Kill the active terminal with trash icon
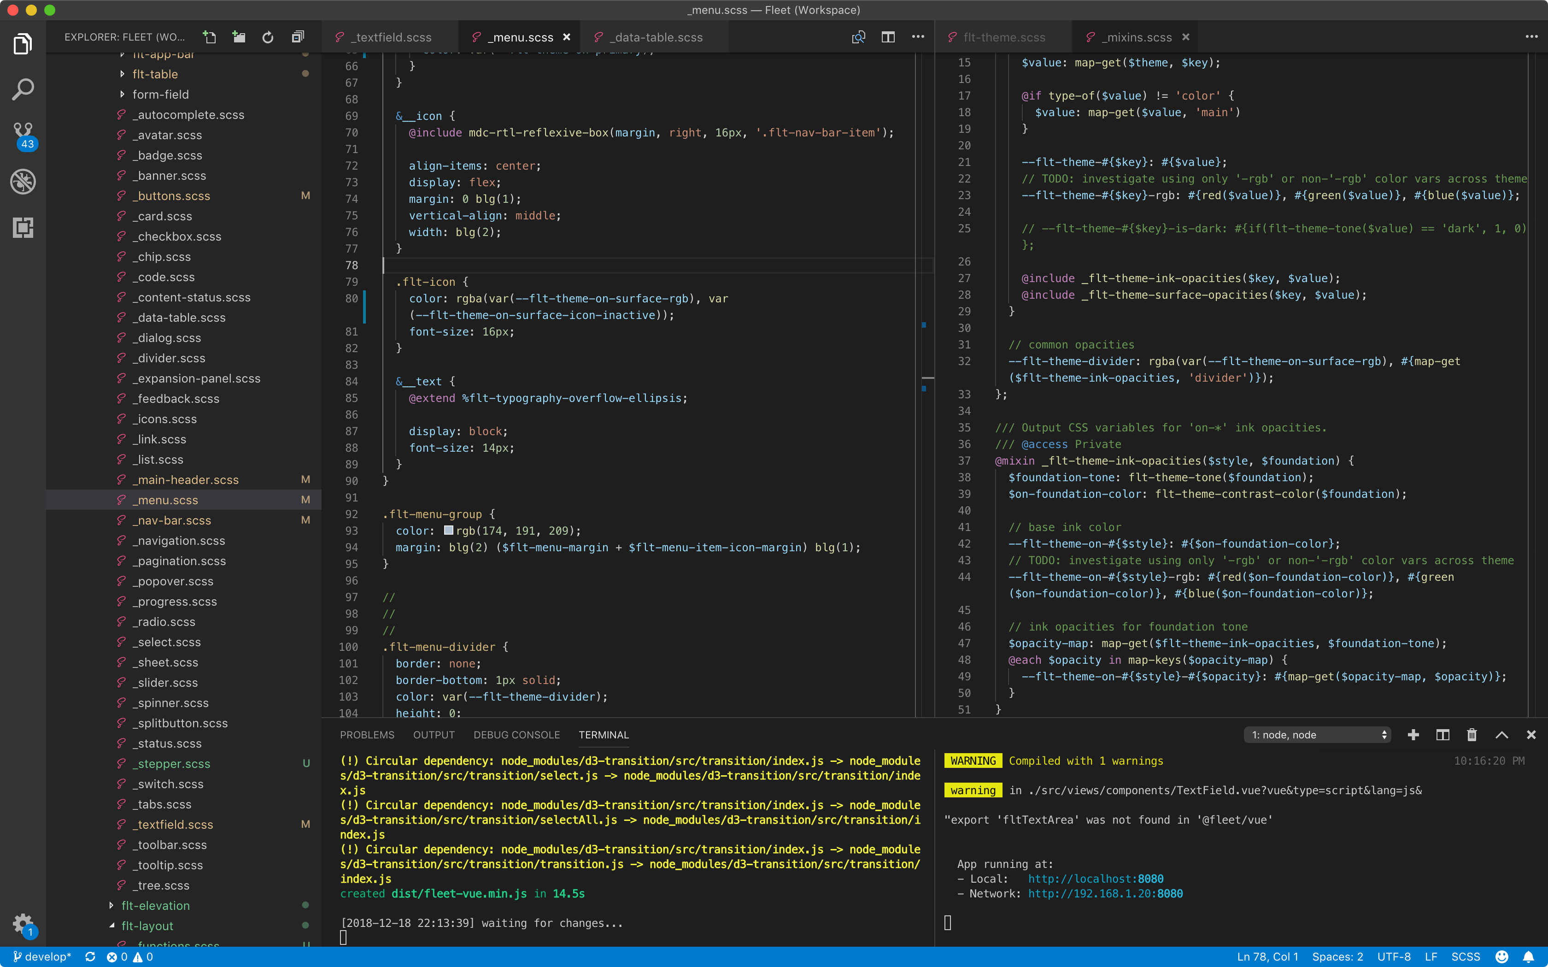 (x=1472, y=735)
